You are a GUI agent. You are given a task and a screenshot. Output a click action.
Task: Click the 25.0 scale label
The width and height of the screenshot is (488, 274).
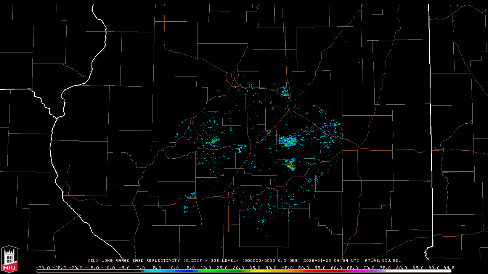[222, 268]
